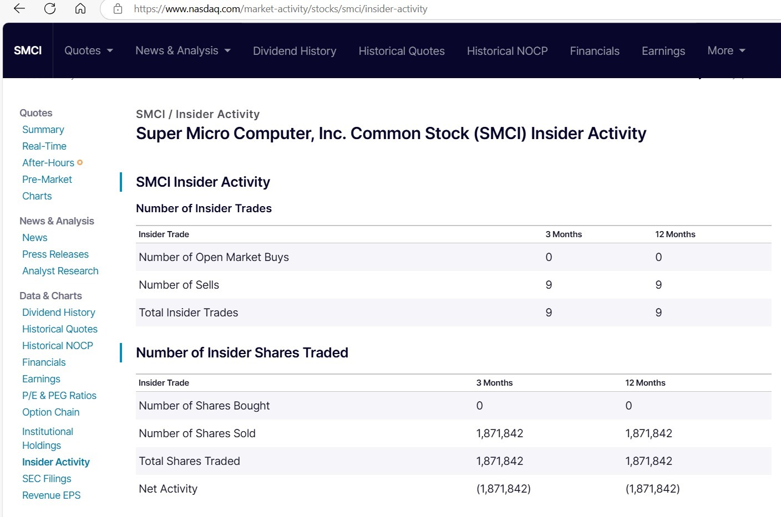Expand News & Analysis dropdown in navbar

click(x=183, y=50)
